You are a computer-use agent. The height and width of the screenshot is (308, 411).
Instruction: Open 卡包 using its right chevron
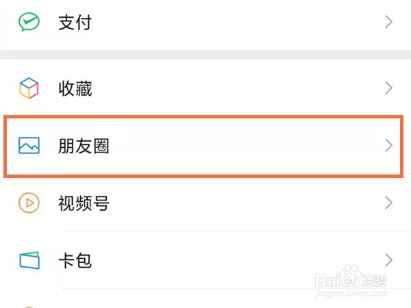click(x=388, y=261)
